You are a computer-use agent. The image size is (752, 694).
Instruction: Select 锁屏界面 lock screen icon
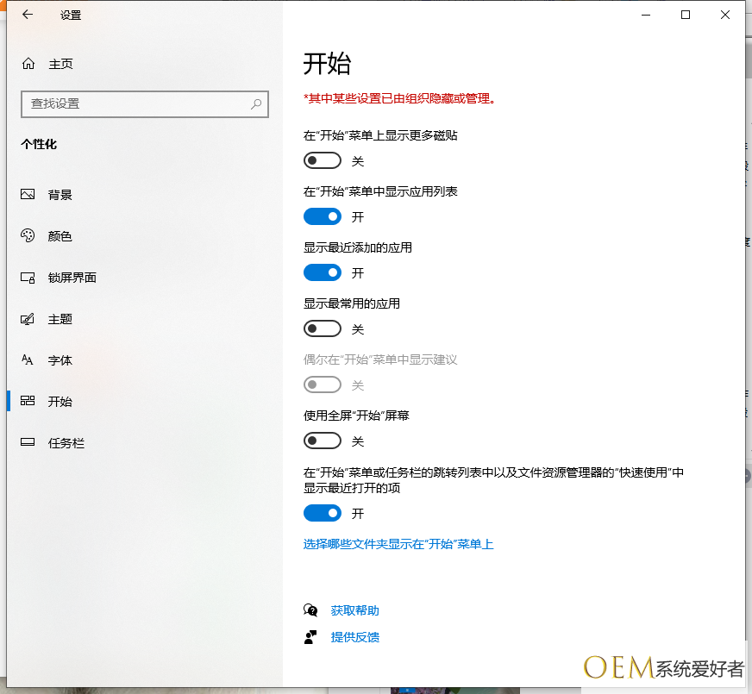tap(28, 278)
